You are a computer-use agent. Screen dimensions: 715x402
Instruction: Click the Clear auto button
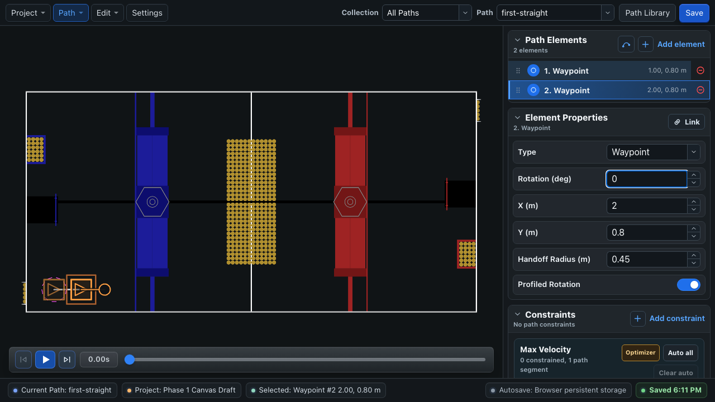pyautogui.click(x=676, y=372)
